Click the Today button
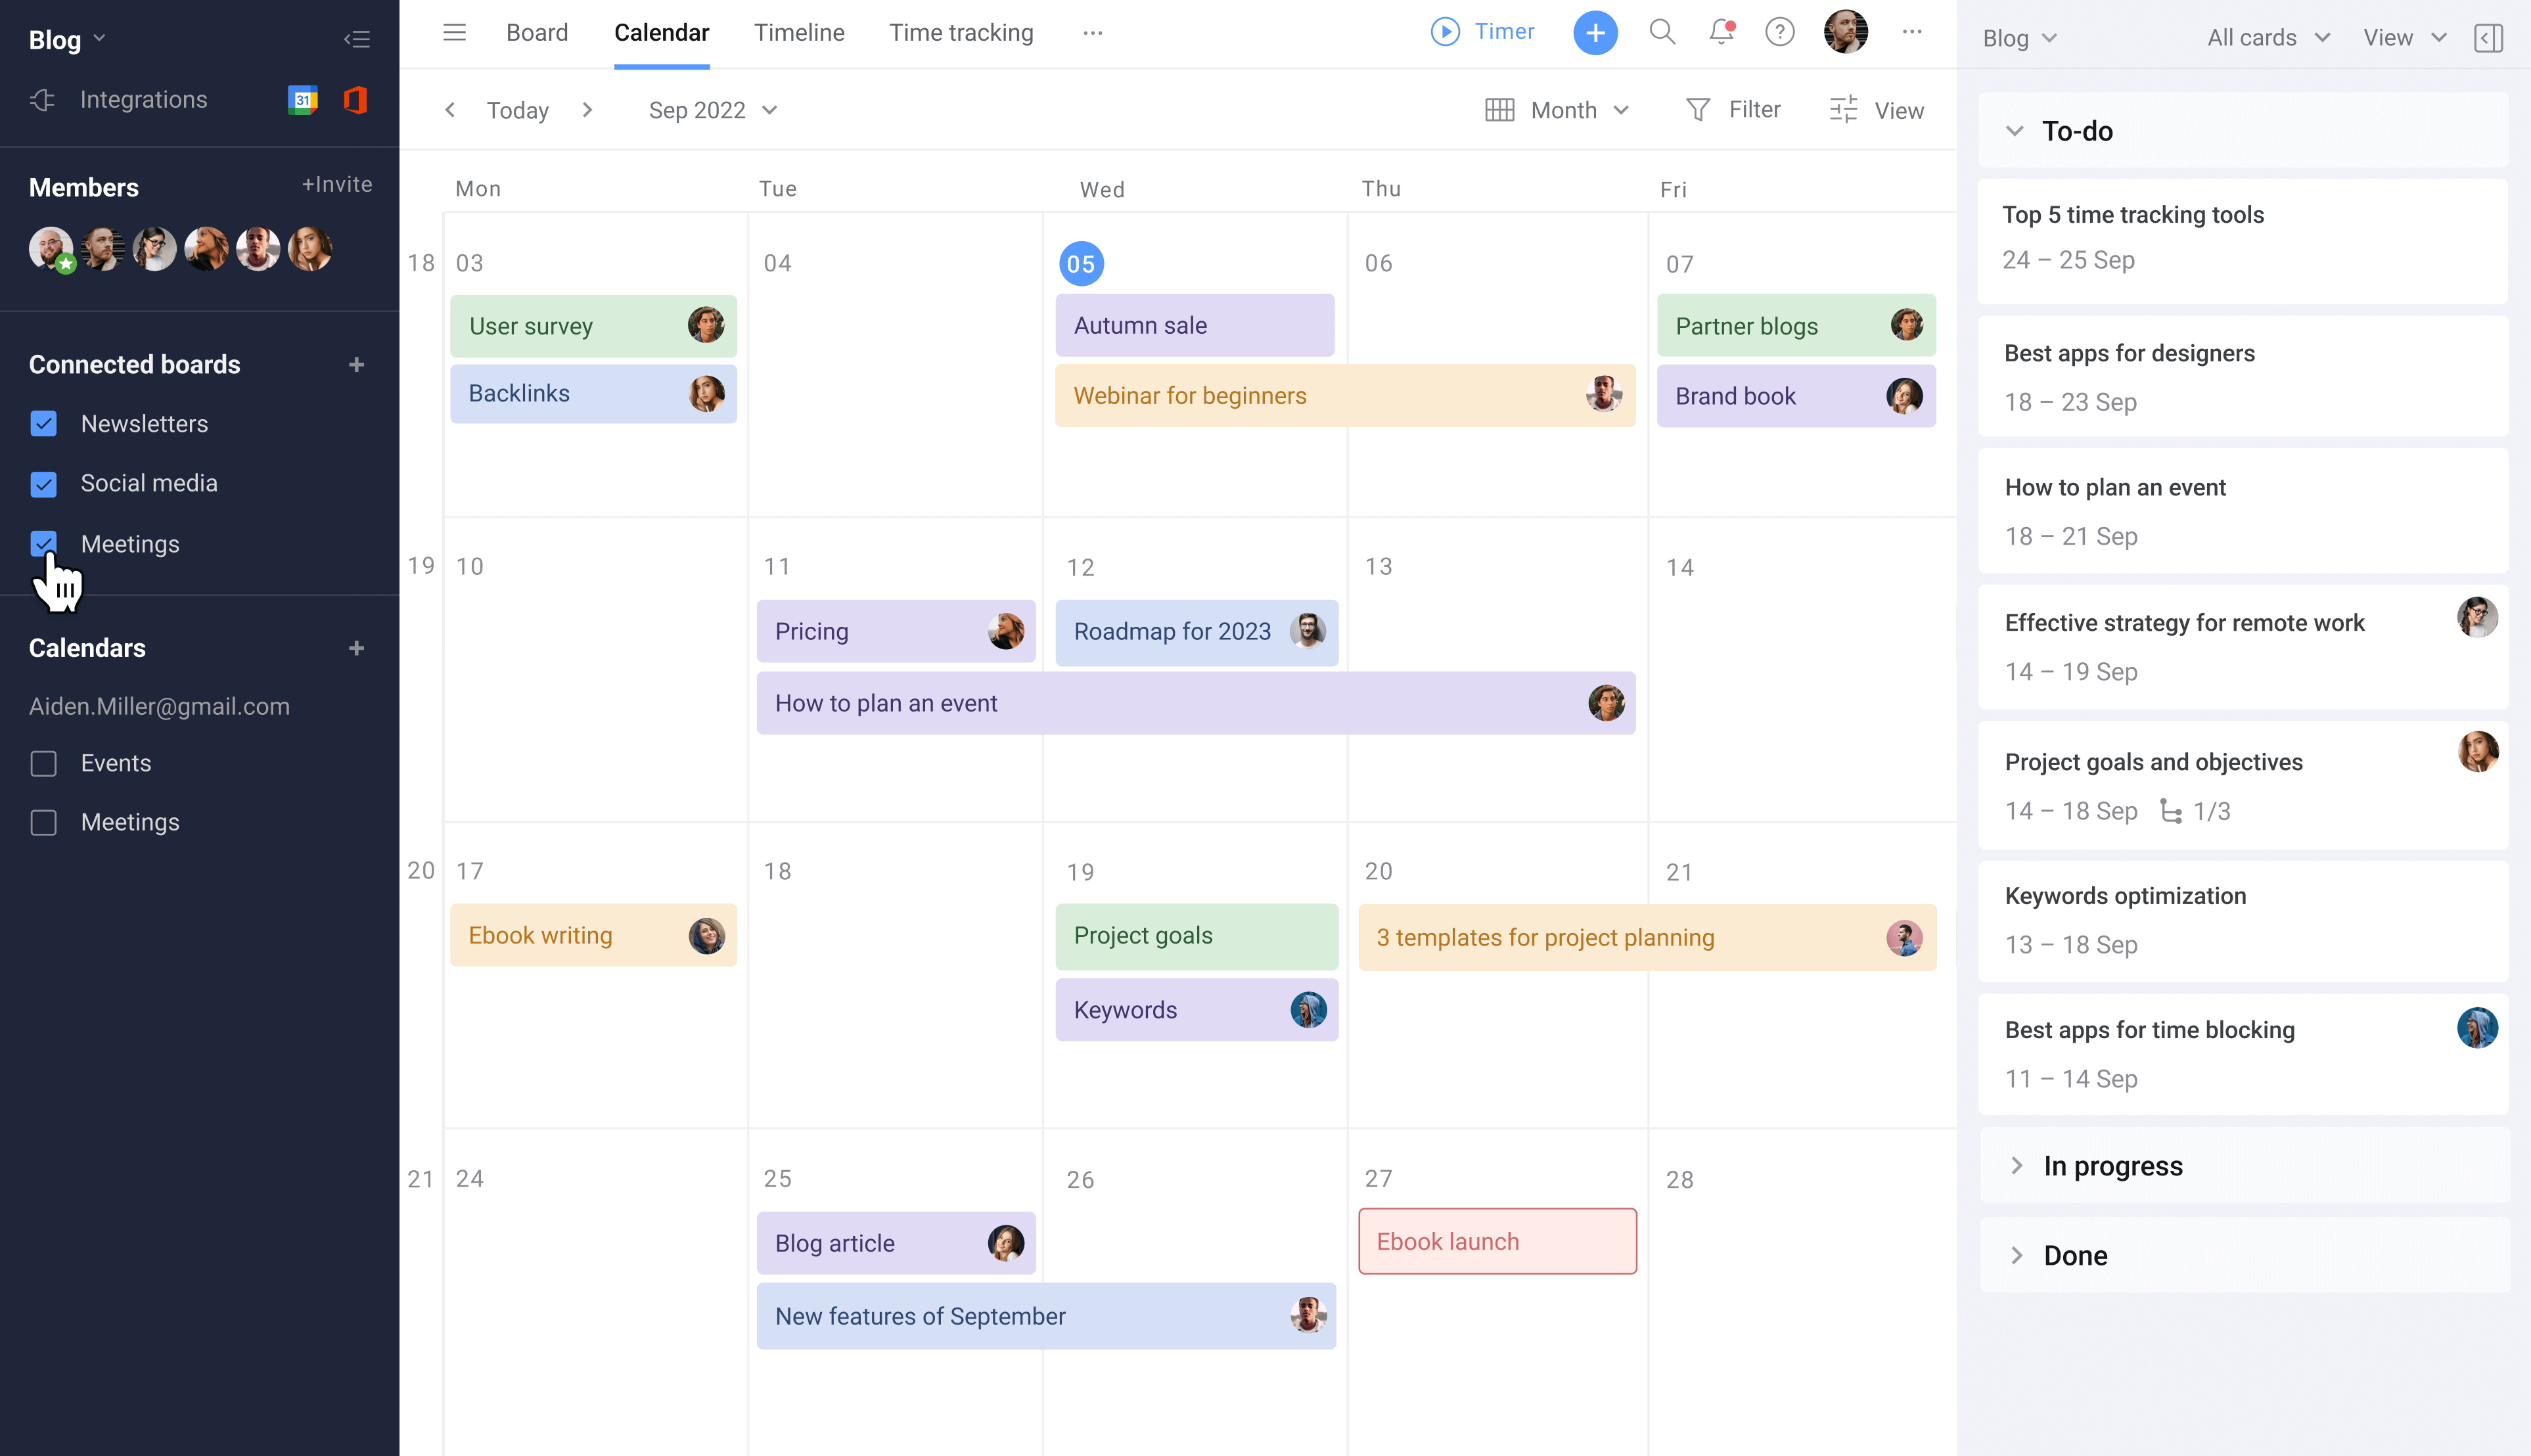The width and height of the screenshot is (2531, 1456). (518, 110)
